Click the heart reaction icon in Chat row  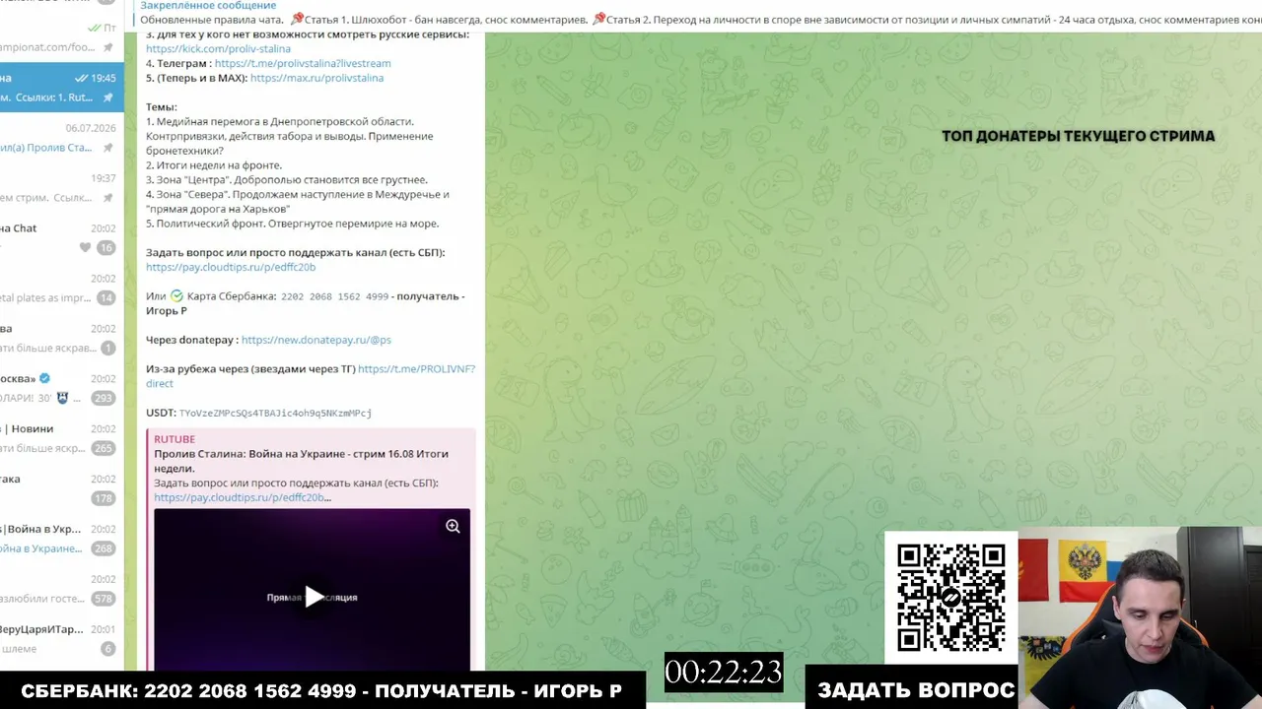pos(86,248)
